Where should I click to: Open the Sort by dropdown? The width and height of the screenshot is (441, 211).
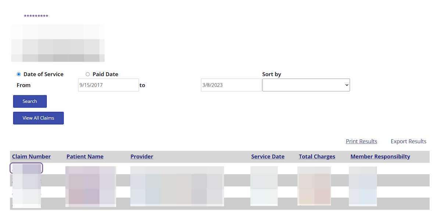click(306, 85)
